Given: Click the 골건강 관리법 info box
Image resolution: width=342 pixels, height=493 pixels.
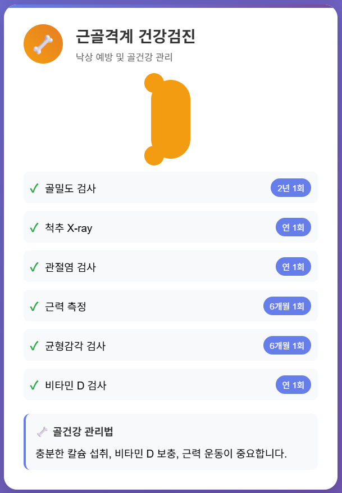Looking at the screenshot, I should click(171, 442).
